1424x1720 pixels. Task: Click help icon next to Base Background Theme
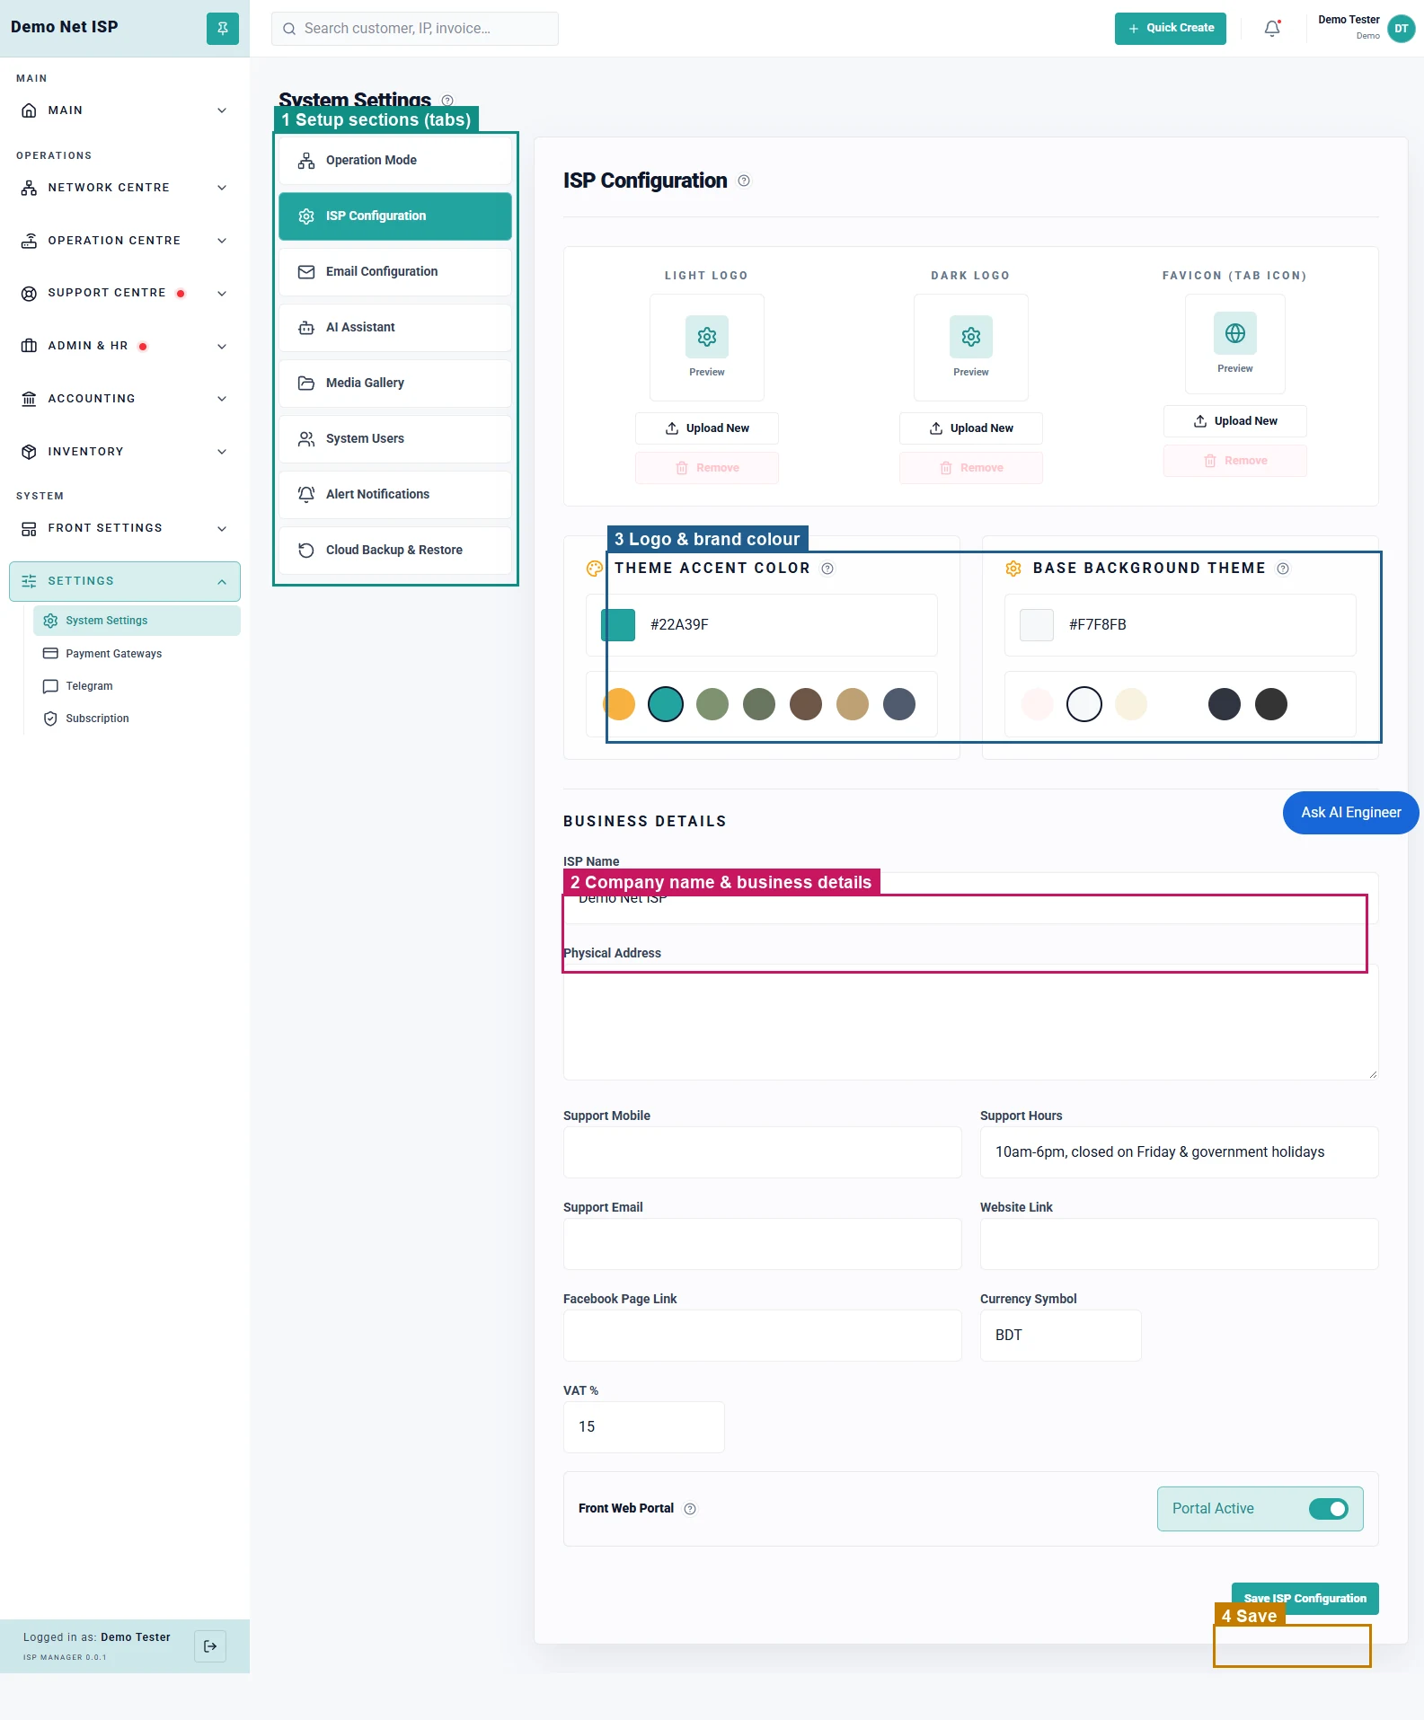[1283, 569]
